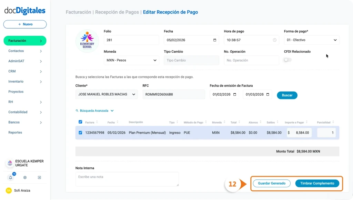Switch to the Facturación menu item

(x=25, y=40)
